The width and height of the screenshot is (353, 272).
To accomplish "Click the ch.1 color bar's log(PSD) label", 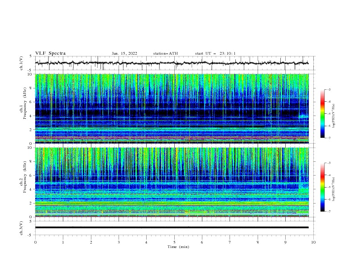I will click(334, 116).
